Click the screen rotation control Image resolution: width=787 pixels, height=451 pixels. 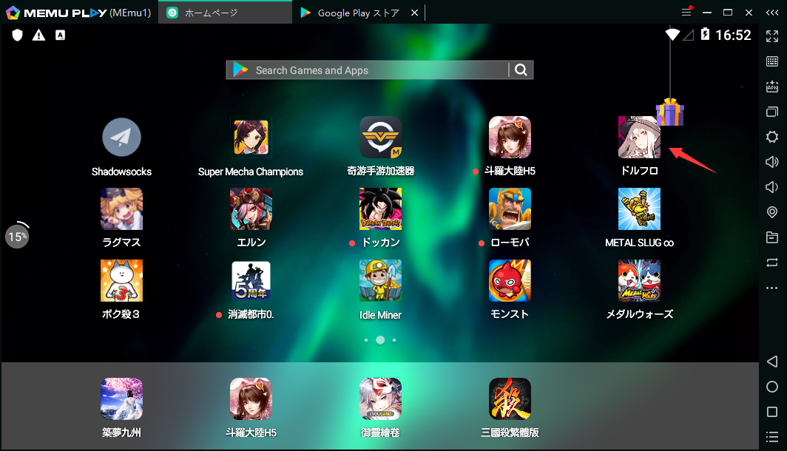(x=772, y=262)
